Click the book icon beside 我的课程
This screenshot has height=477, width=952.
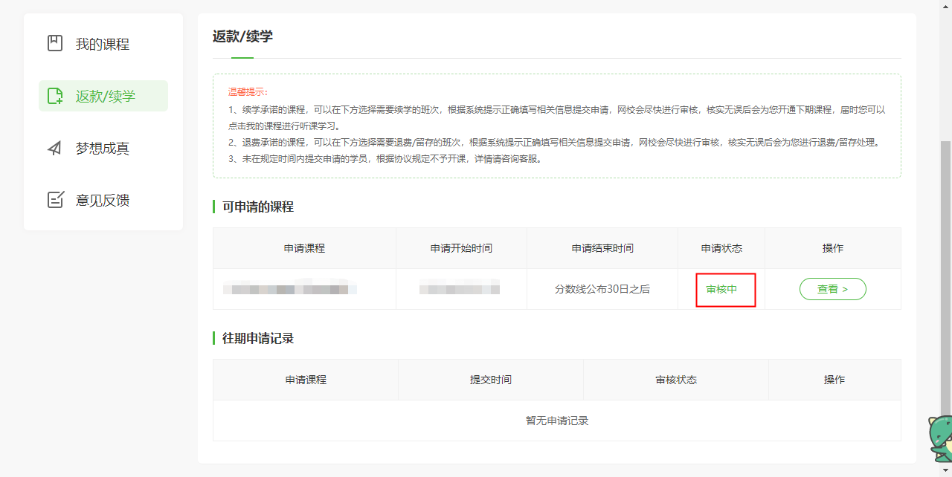tap(55, 44)
